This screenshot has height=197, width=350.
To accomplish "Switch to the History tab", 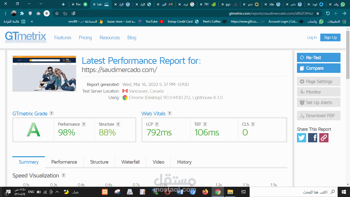I will pos(184,162).
